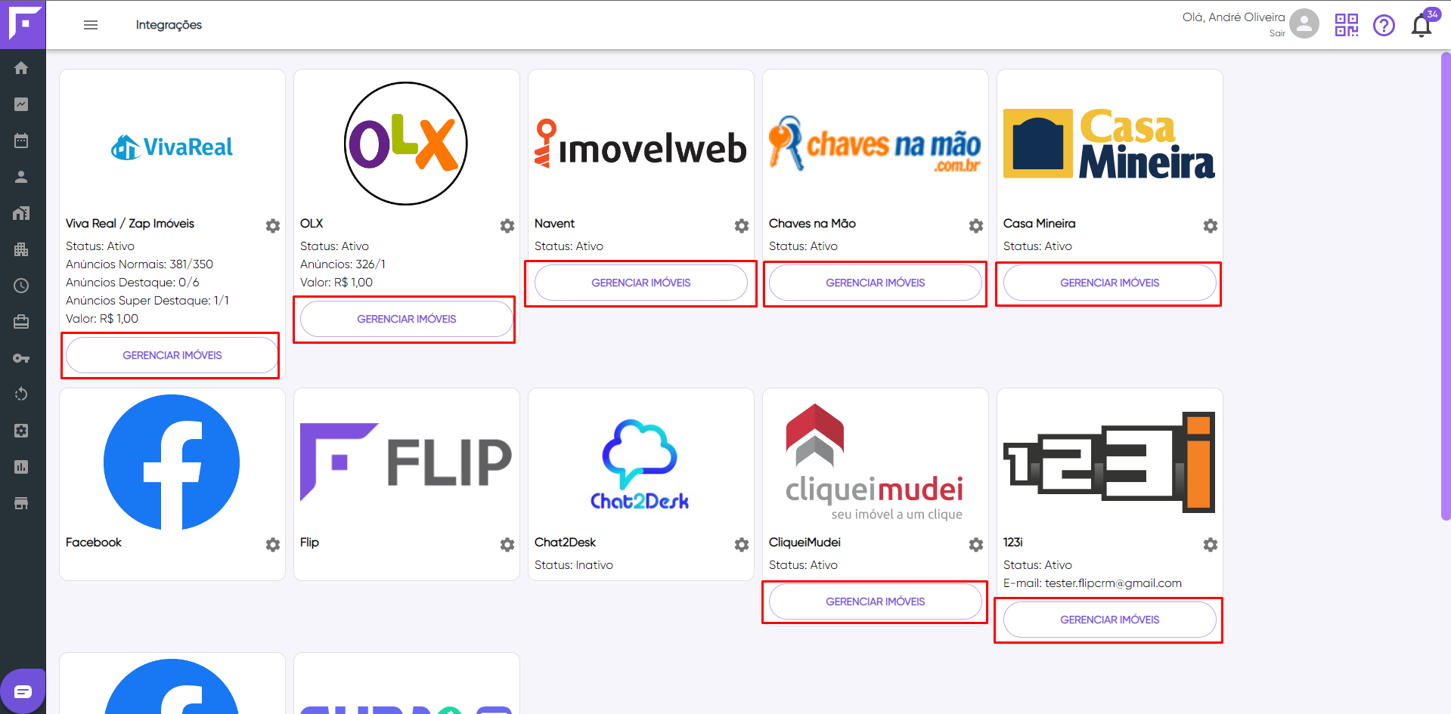Open the refresh cycle sidebar icon
Image resolution: width=1451 pixels, height=714 pixels.
coord(21,394)
